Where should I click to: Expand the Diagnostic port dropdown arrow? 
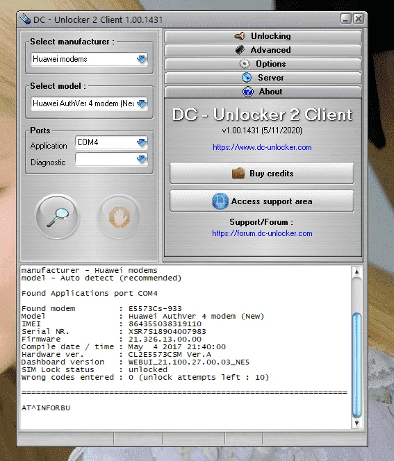click(x=142, y=160)
